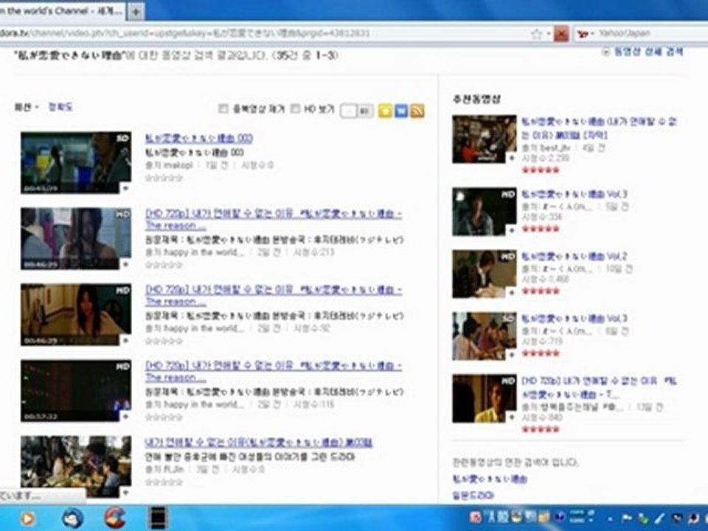Open the bookmark star dropdown arrow
This screenshot has height=531, width=708.
click(x=548, y=33)
